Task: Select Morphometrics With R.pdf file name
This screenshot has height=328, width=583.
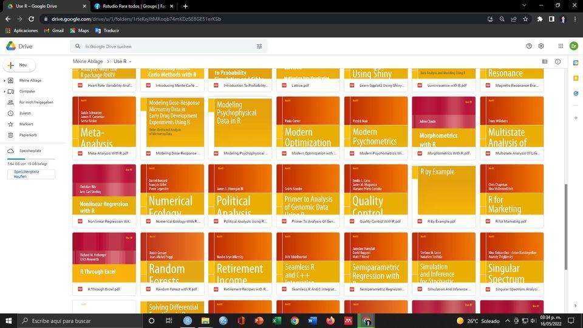Action: (448, 153)
